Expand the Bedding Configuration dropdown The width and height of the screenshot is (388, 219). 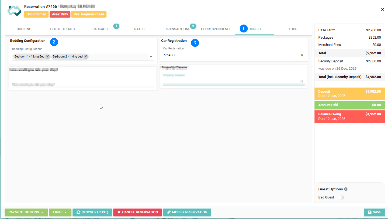[151, 57]
